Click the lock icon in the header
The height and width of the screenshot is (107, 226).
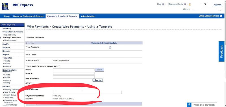[x=190, y=4]
